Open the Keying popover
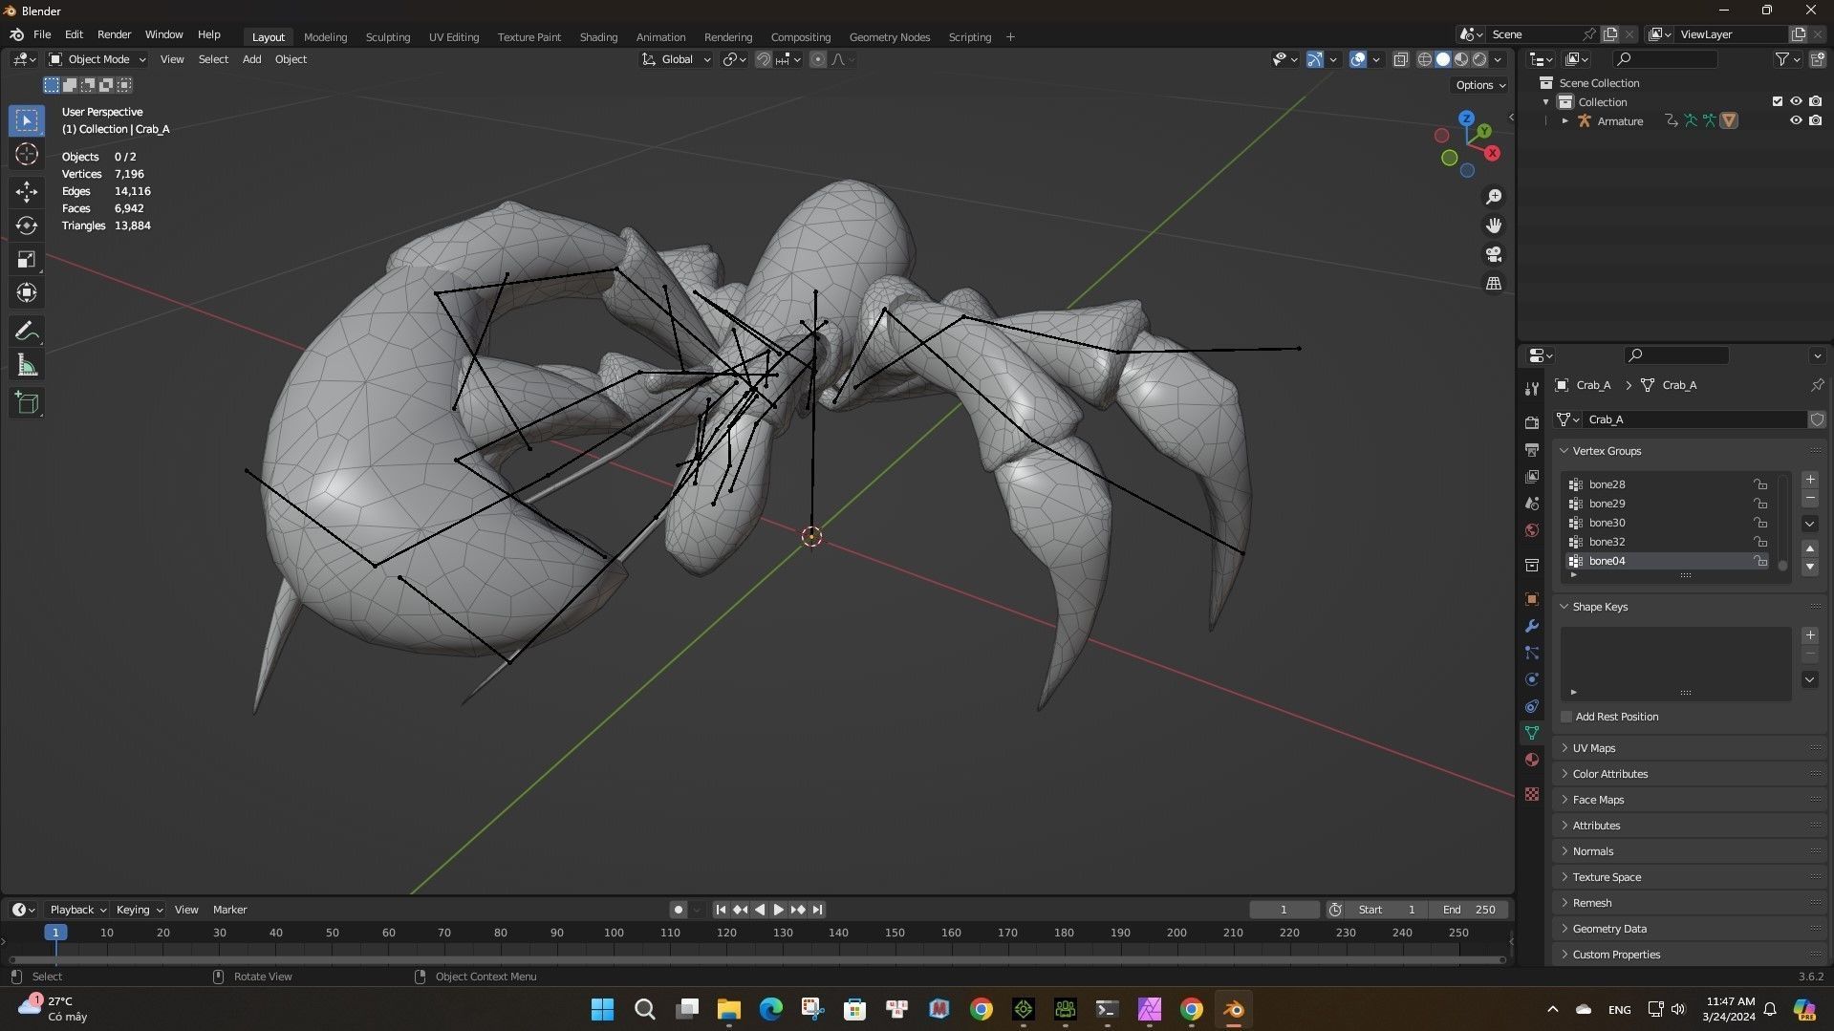This screenshot has width=1834, height=1031. (139, 910)
